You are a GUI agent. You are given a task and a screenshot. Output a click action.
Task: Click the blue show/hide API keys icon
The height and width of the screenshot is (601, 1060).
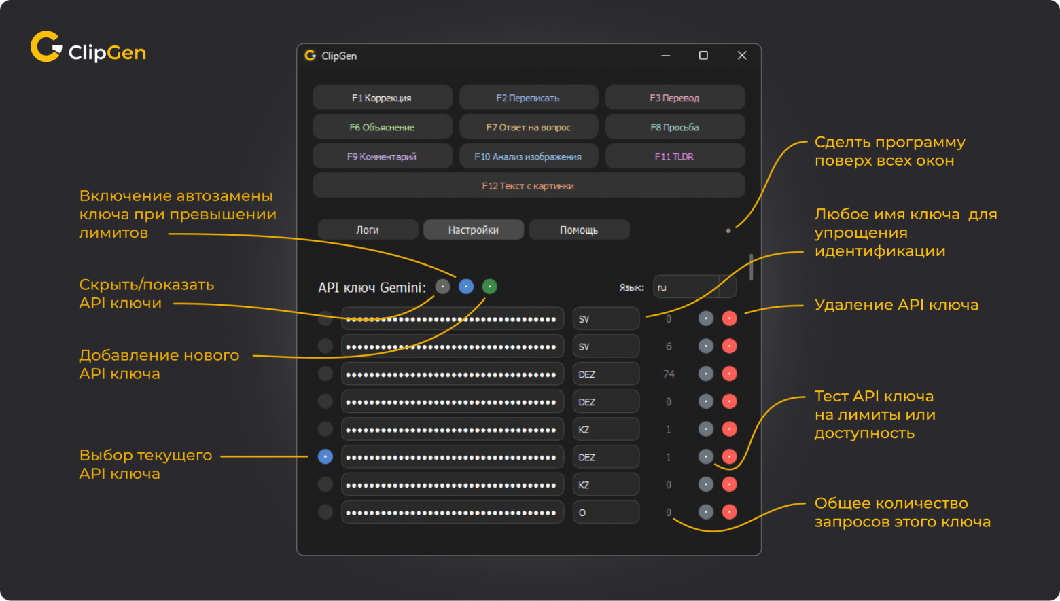click(466, 287)
